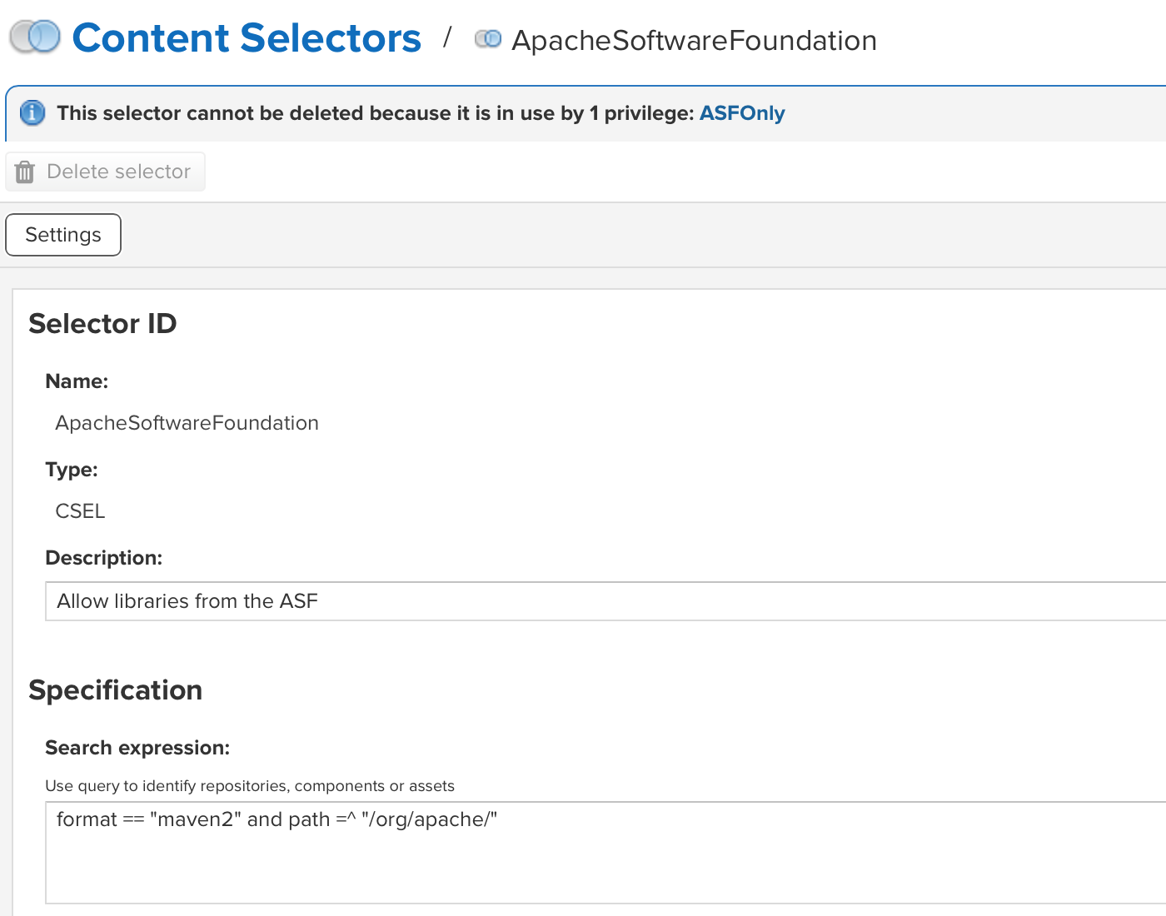This screenshot has width=1166, height=916.
Task: Click the 'Use query to identify repositories' hint
Action: pos(250,786)
